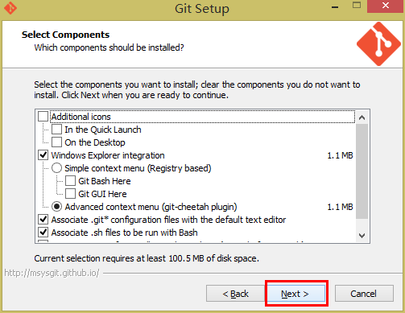
Task: Click the components list scroll up arrow
Action: click(362, 117)
